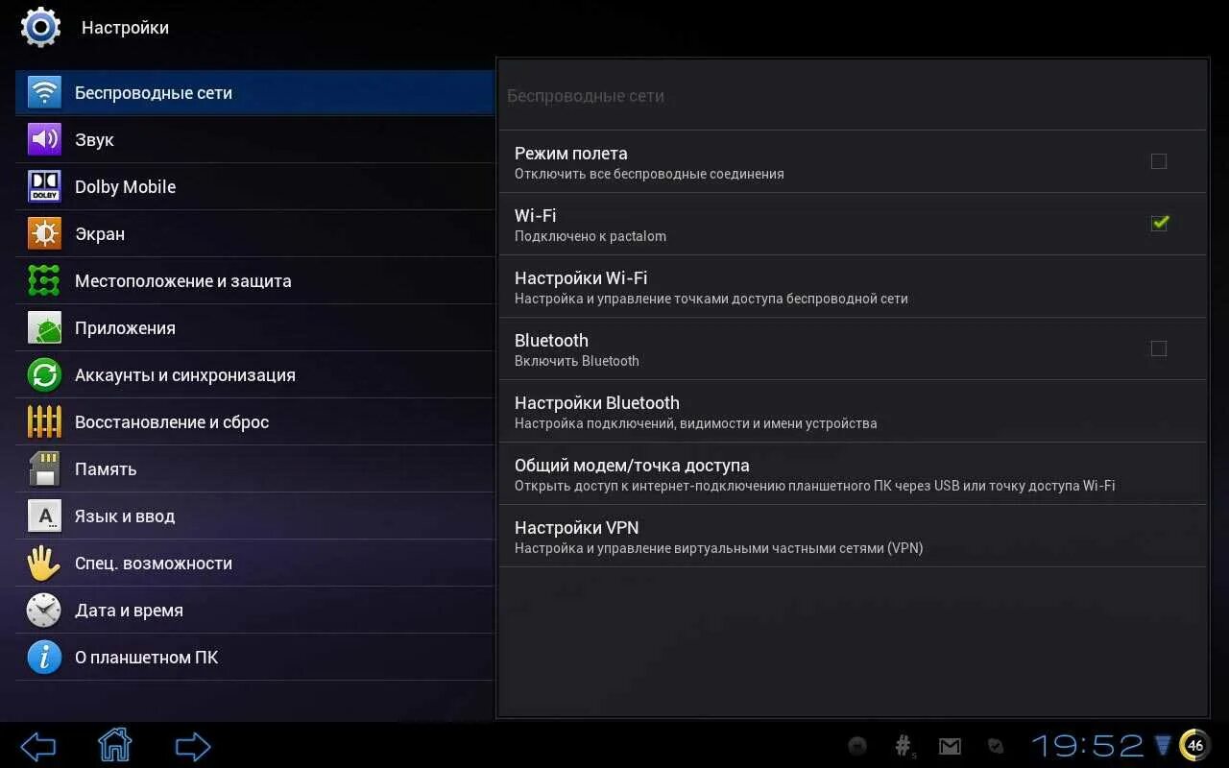Tap the Back arrow in system bar
This screenshot has width=1229, height=768.
[38, 746]
